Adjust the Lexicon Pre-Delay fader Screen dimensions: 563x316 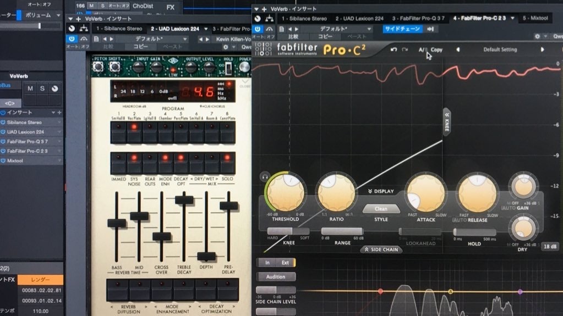(228, 206)
